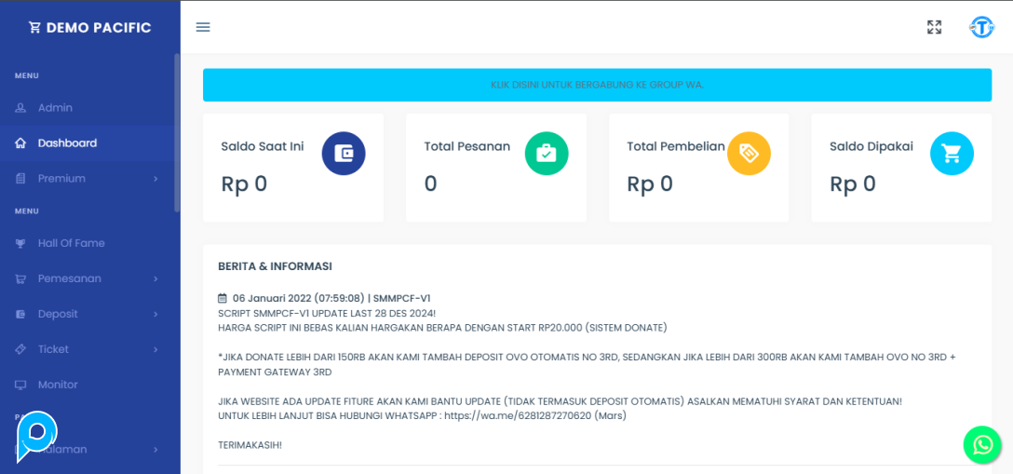Screen dimensions: 1013x474
Task: Open Monitor from the sidebar
Action: 58,385
